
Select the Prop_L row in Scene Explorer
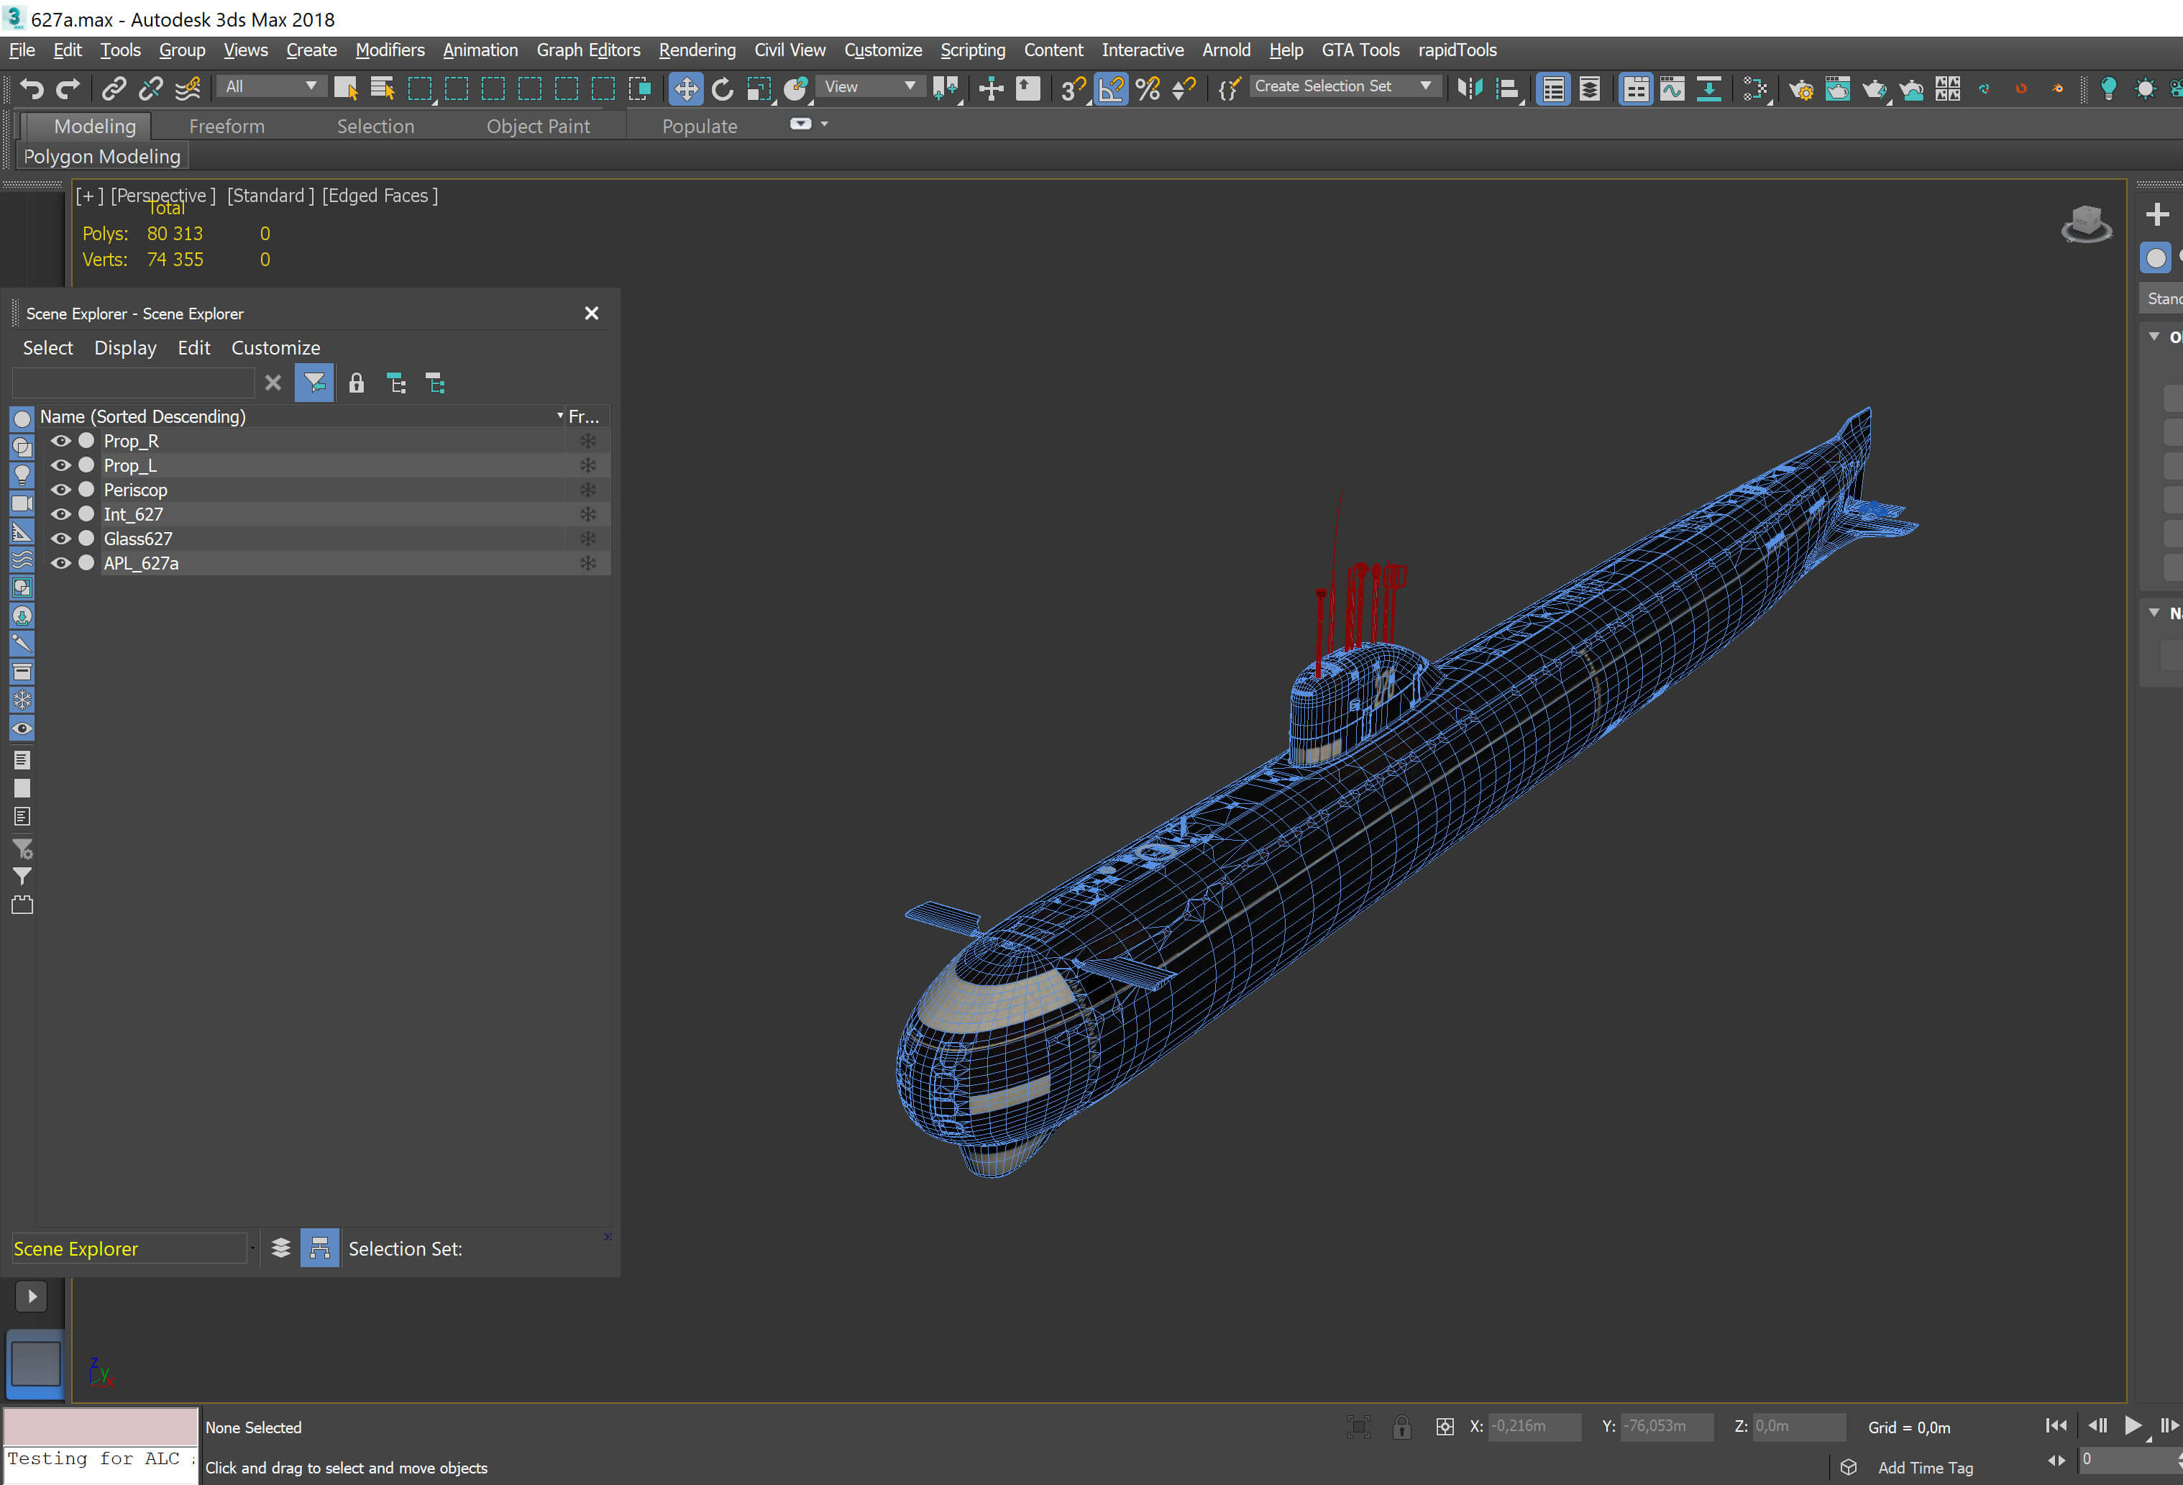pos(324,465)
